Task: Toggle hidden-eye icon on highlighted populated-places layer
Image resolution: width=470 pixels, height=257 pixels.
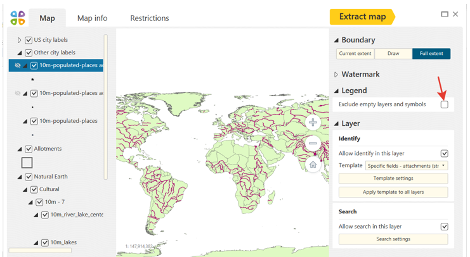Action: [x=18, y=65]
